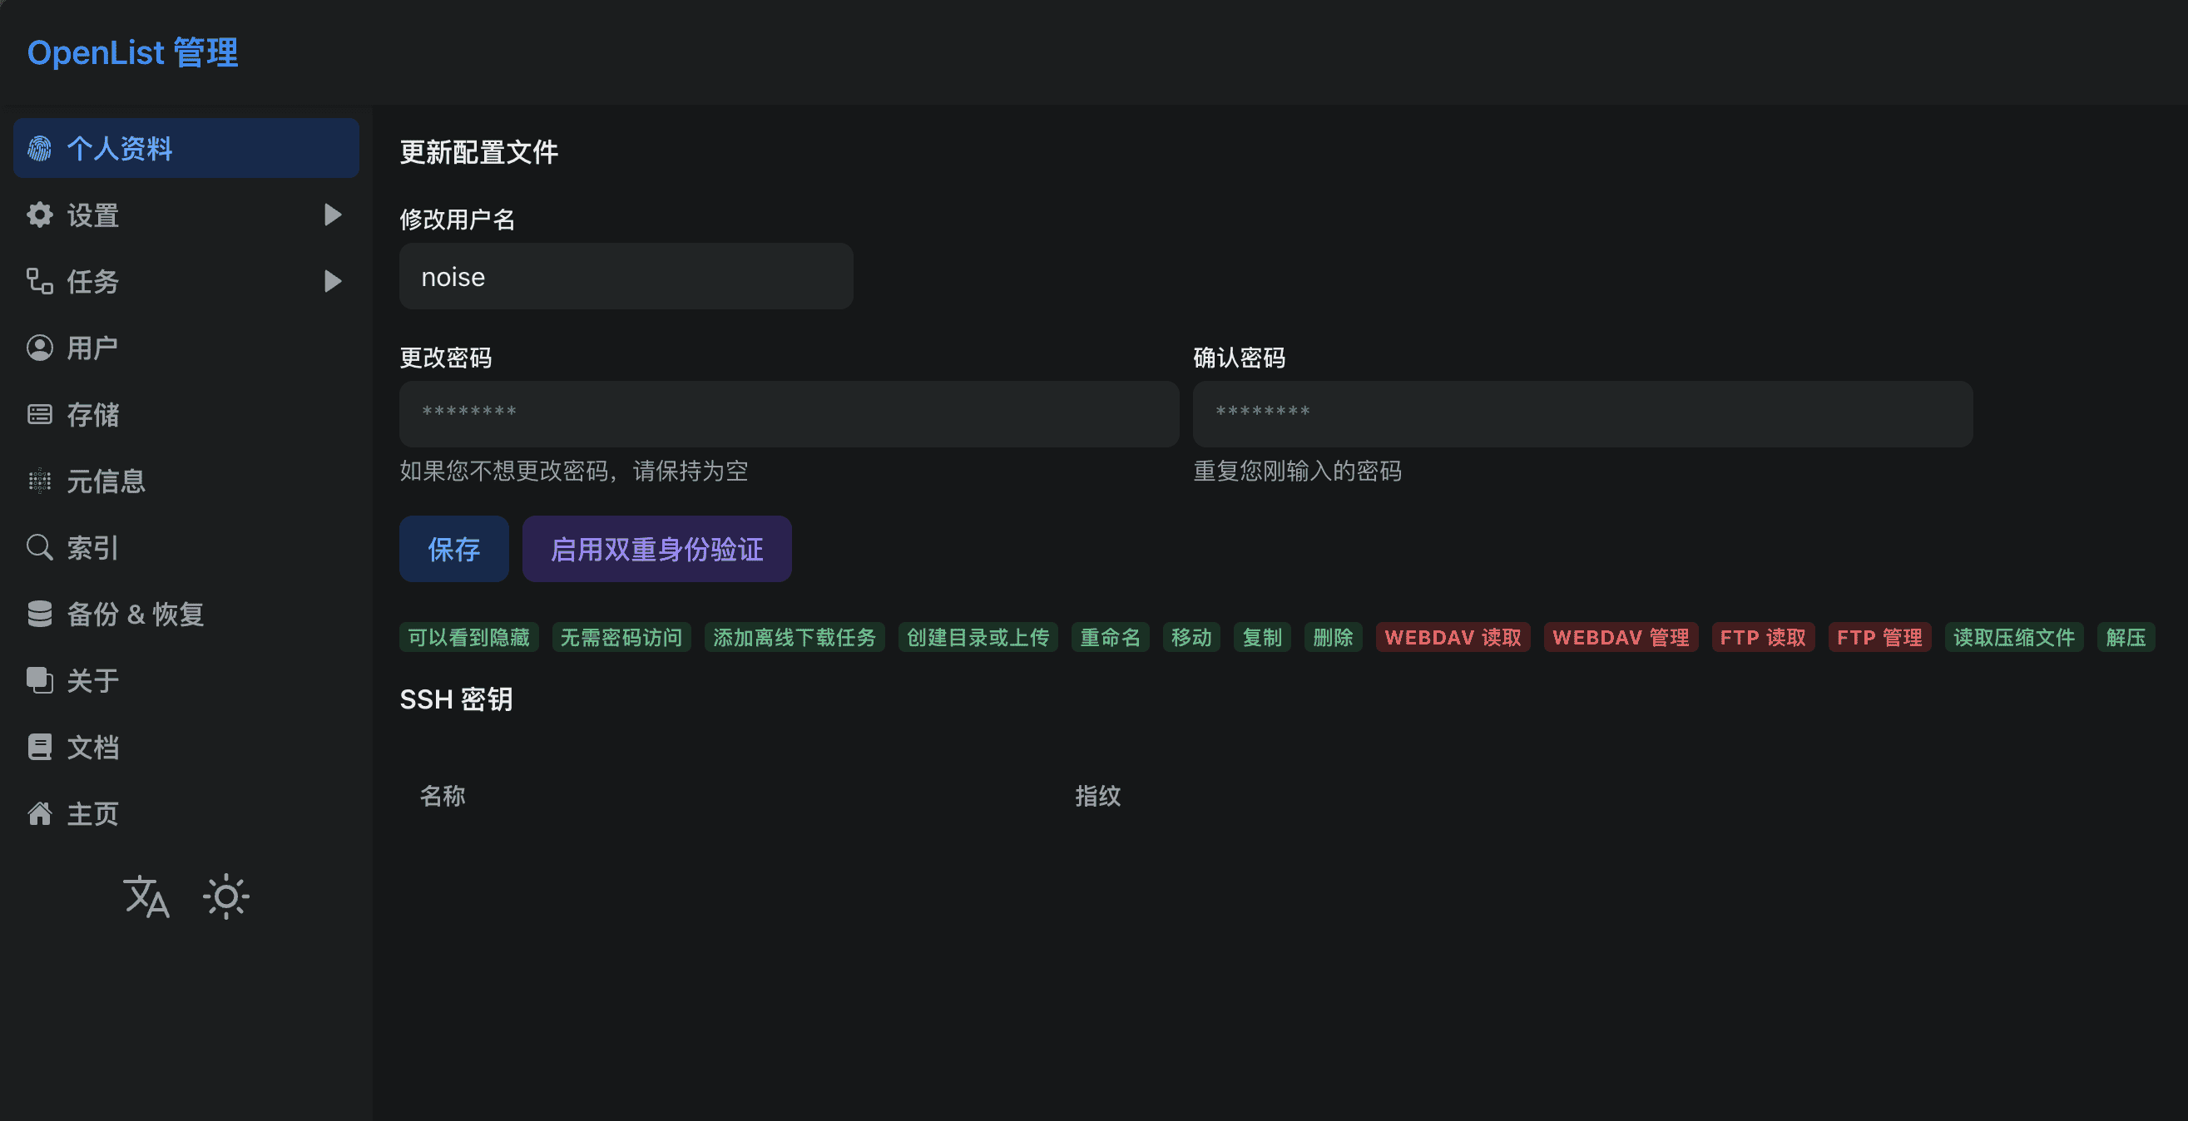Click the gear icon next to 设置

[x=39, y=215]
